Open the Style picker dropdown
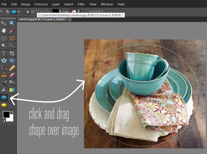Screen dimensions: 207x154 [x=79, y=12]
